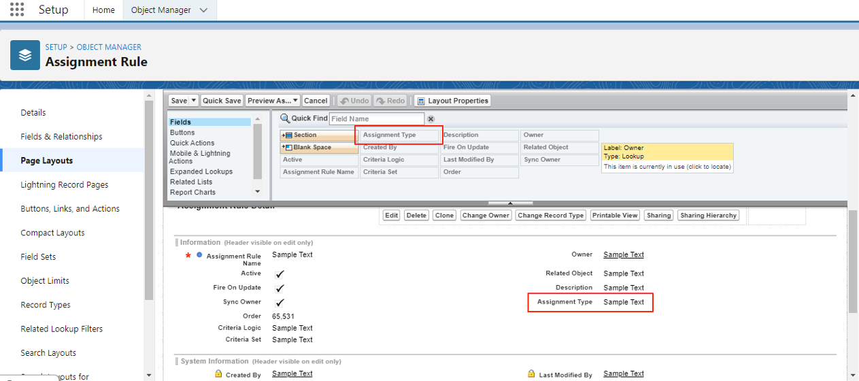Click the Assignment Rule object stack icon
Screen dimensions: 859x381
pos(25,55)
